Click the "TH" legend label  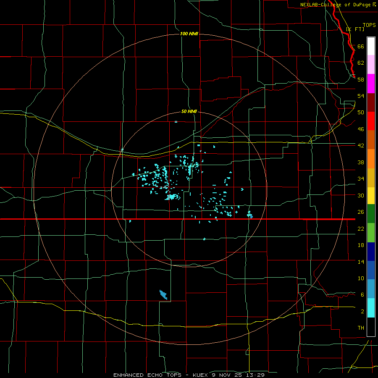[361, 328]
